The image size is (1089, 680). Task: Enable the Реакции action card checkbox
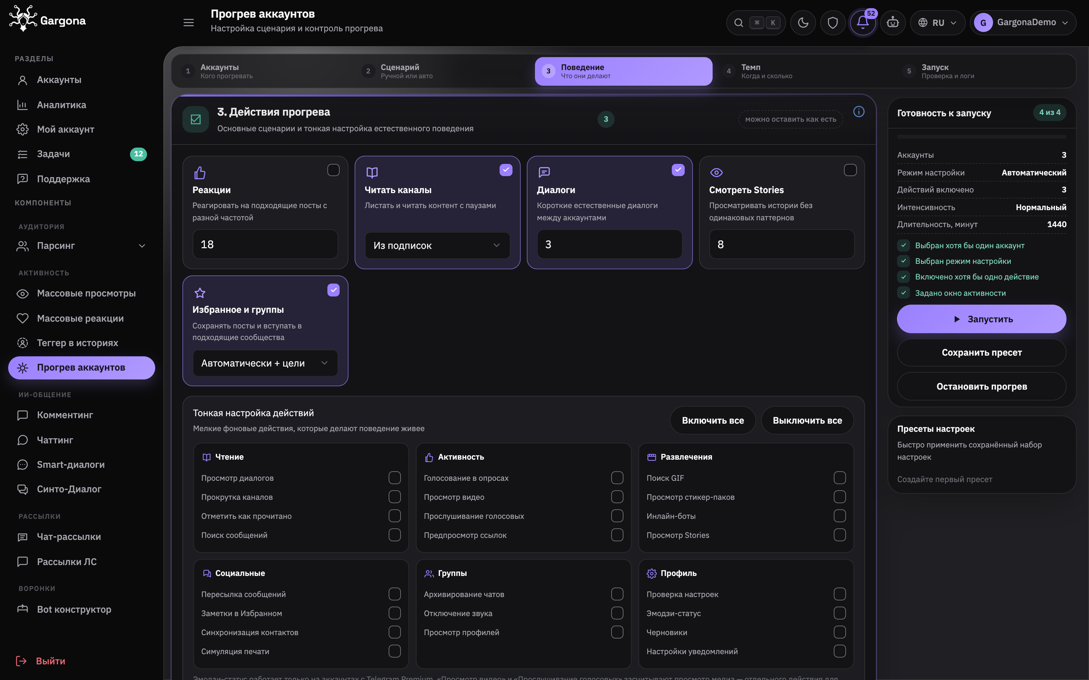coord(334,170)
